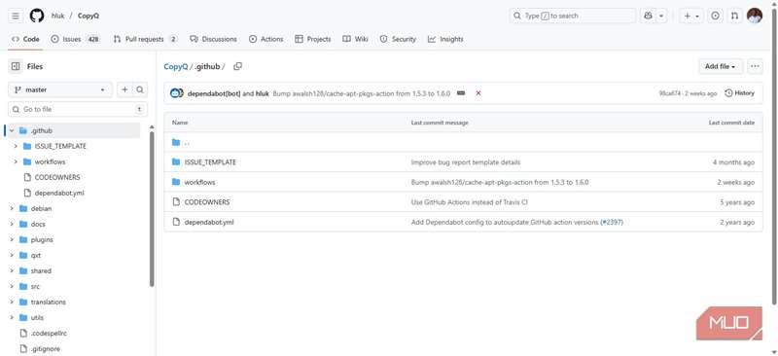The height and width of the screenshot is (356, 778).
Task: Expand ISSUE_TEMPLATE folder in file tree
Action: (x=16, y=146)
